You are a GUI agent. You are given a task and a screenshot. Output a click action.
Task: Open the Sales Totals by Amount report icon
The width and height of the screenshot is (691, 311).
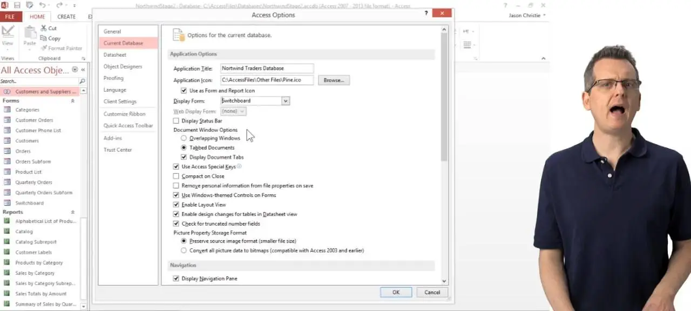(7, 294)
